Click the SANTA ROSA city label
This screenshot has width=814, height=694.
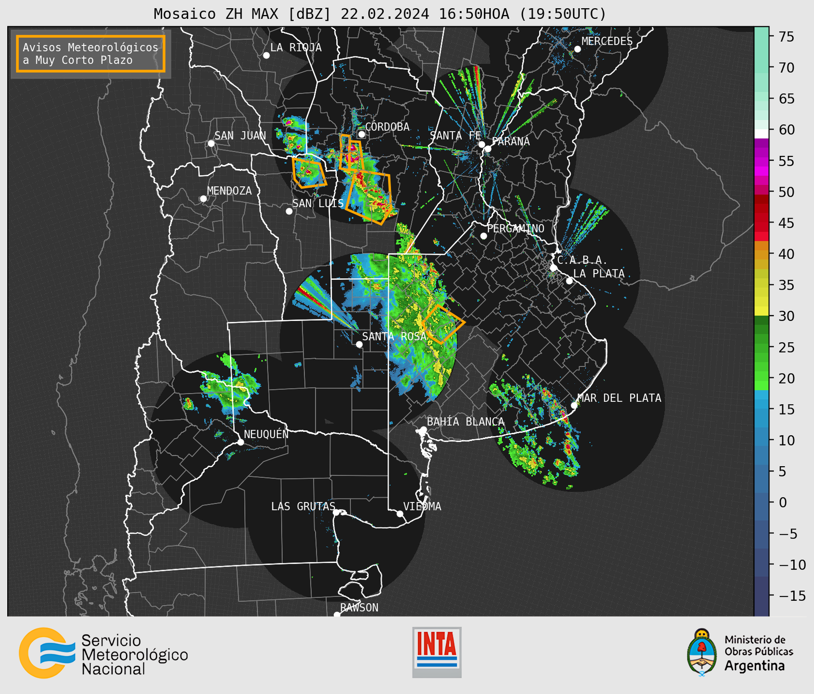[395, 336]
